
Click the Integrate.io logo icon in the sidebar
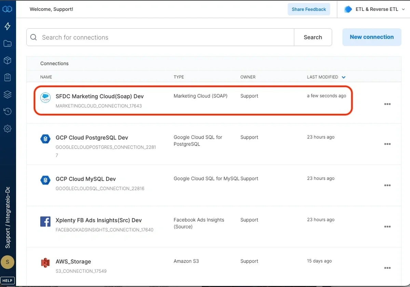click(8, 9)
